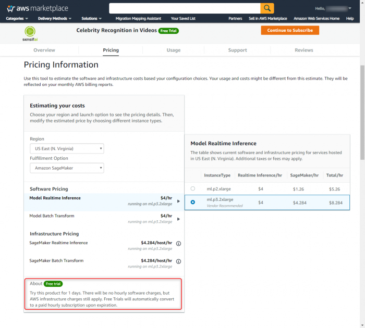Open the Fulfillment Option dropdown

[x=67, y=168]
